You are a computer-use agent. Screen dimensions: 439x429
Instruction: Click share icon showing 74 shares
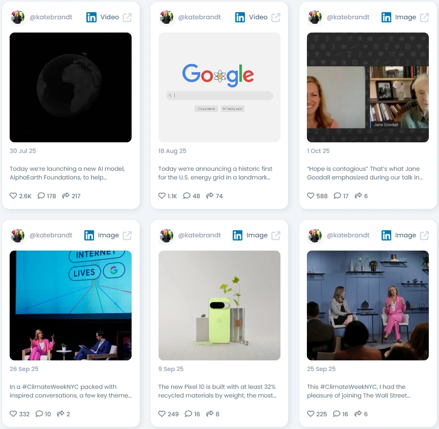coord(210,196)
